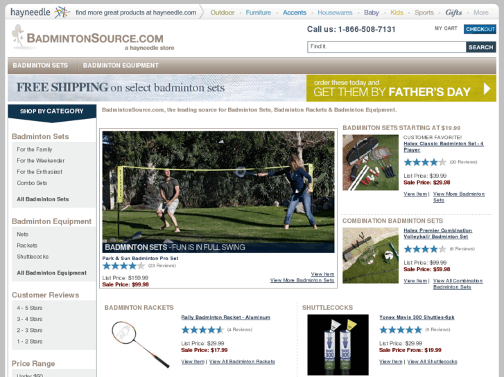Viewport: 504px width, 377px height.
Task: Open Rally Badminton Racket - Aluminum
Action: [x=225, y=318]
